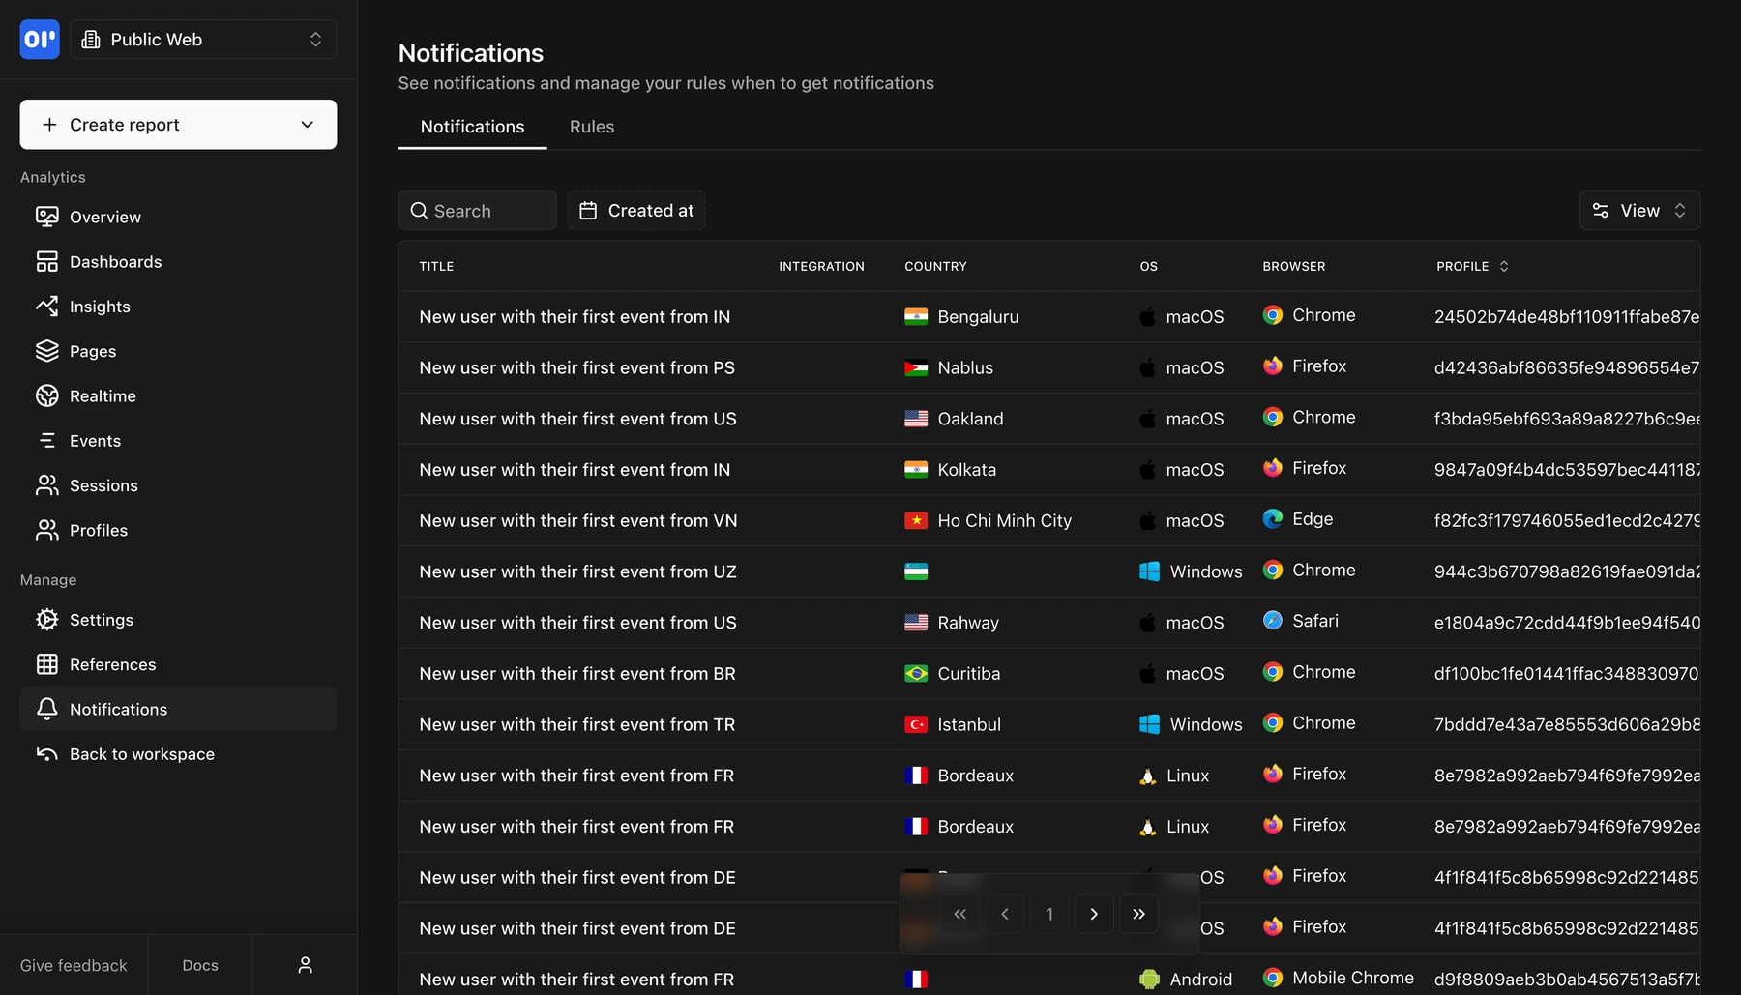
Task: Switch to the Rules tab
Action: pyautogui.click(x=591, y=127)
